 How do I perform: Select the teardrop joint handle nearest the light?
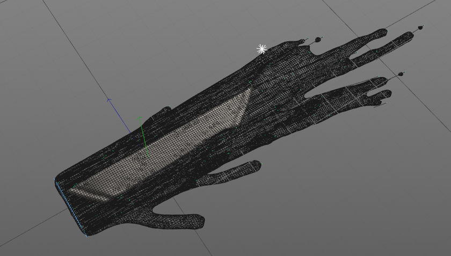(319, 39)
